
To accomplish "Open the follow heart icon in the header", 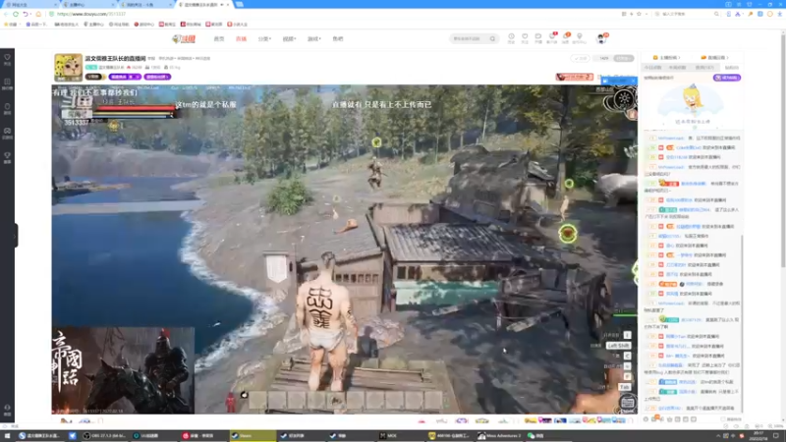I will (525, 38).
